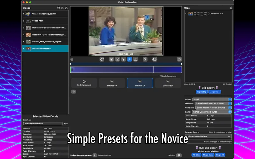Click the Merge All button
The image size is (255, 159).
tap(220, 155)
